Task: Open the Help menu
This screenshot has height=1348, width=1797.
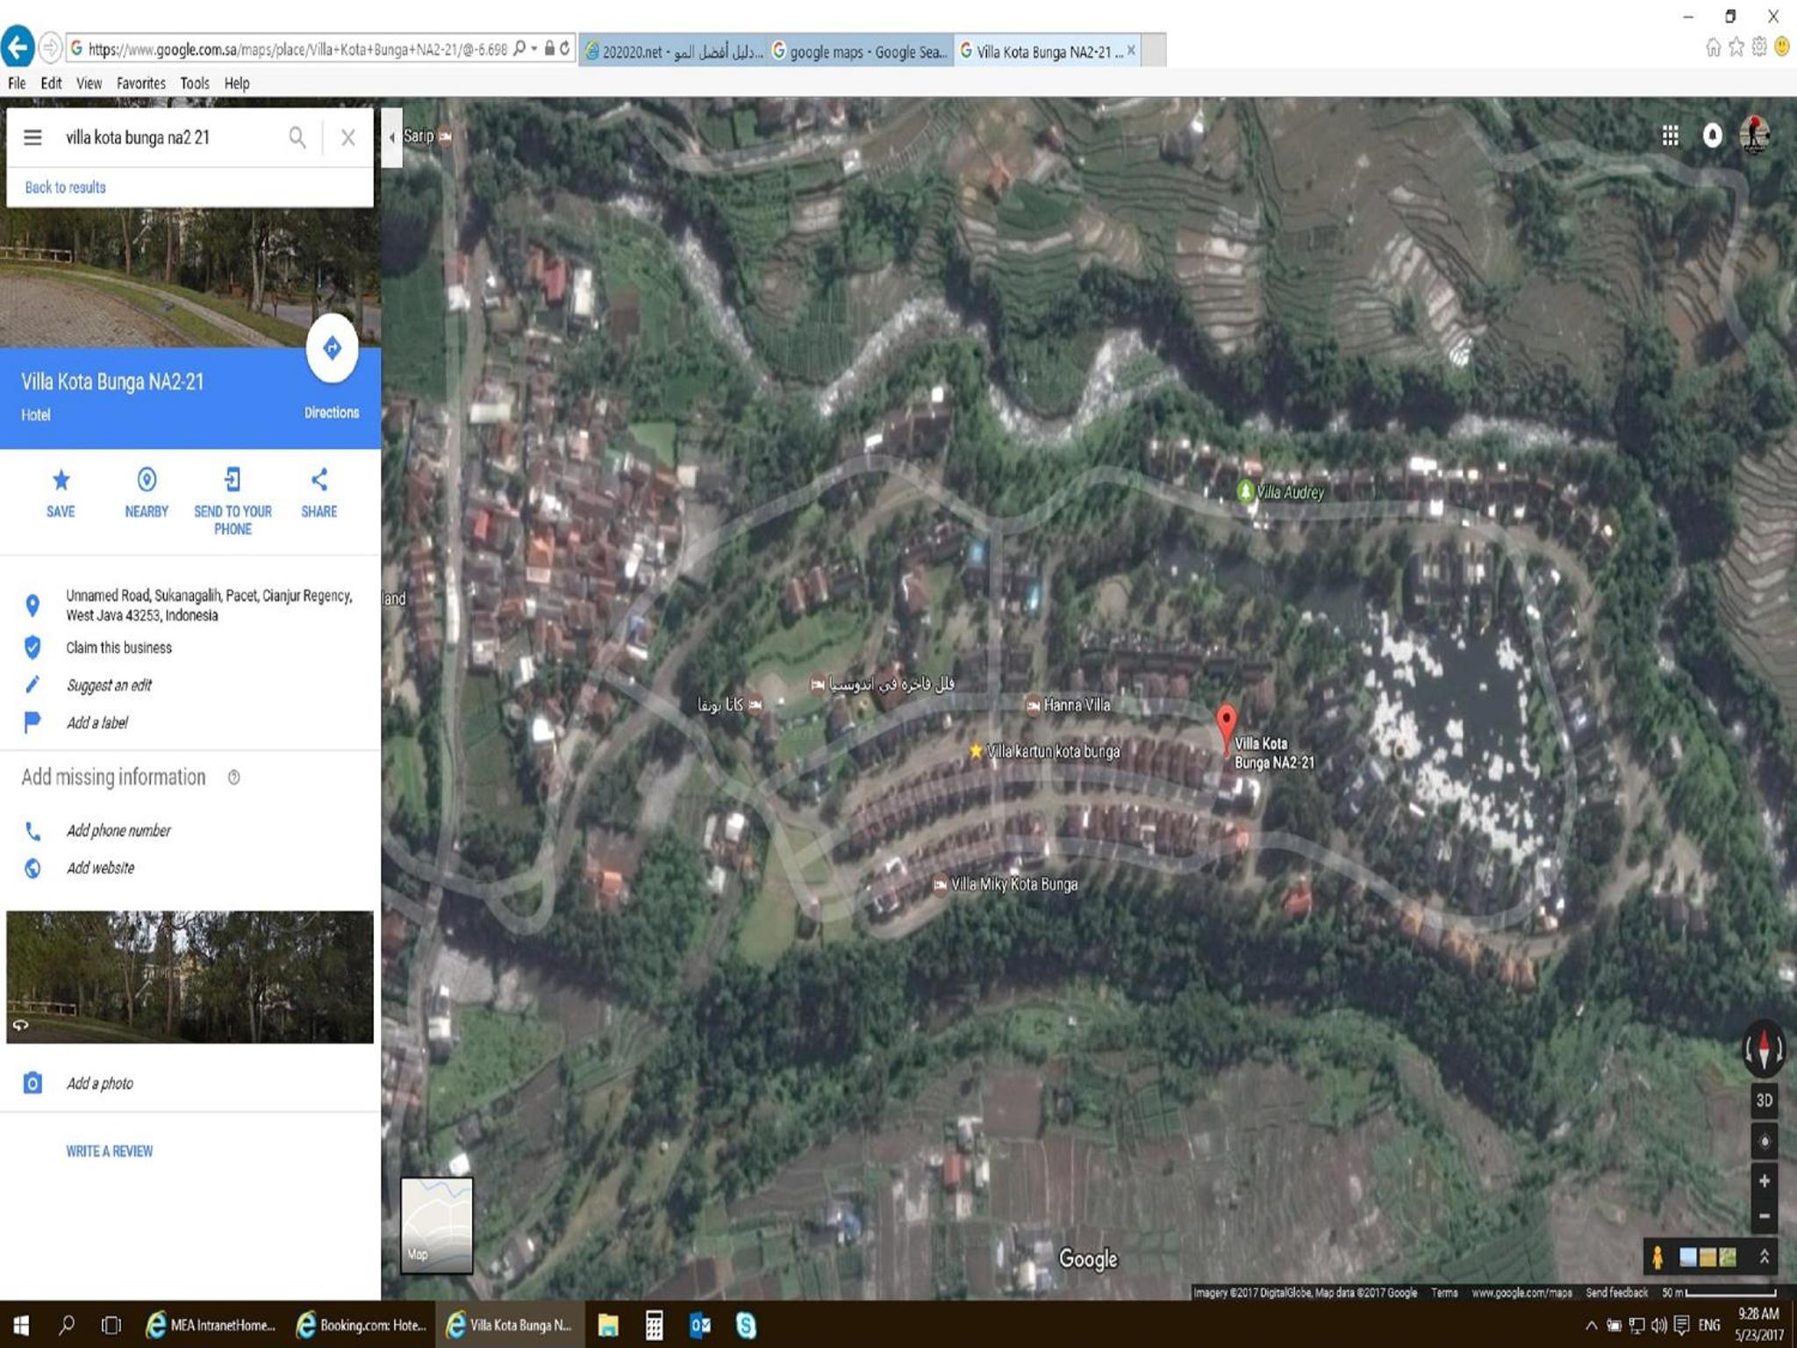Action: coord(237,83)
